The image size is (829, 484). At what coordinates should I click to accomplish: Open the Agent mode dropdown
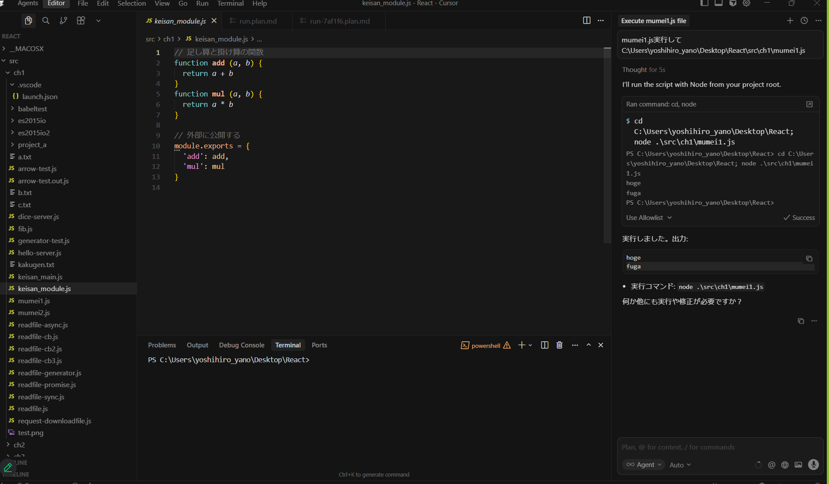pos(643,464)
